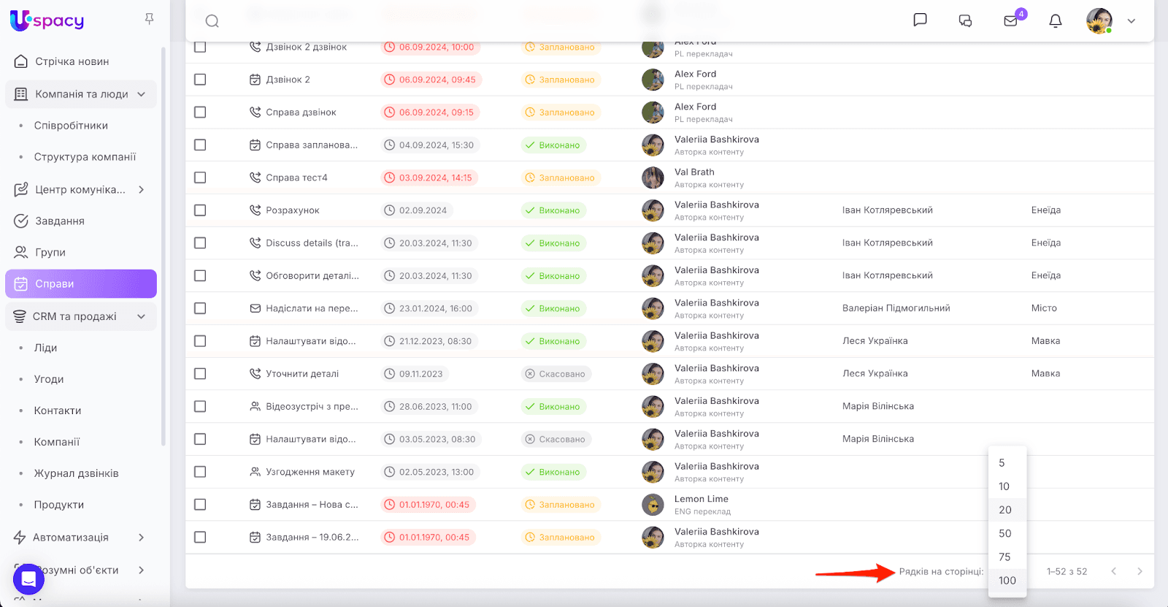Open the deal Місто
1168x607 pixels.
click(x=1044, y=308)
